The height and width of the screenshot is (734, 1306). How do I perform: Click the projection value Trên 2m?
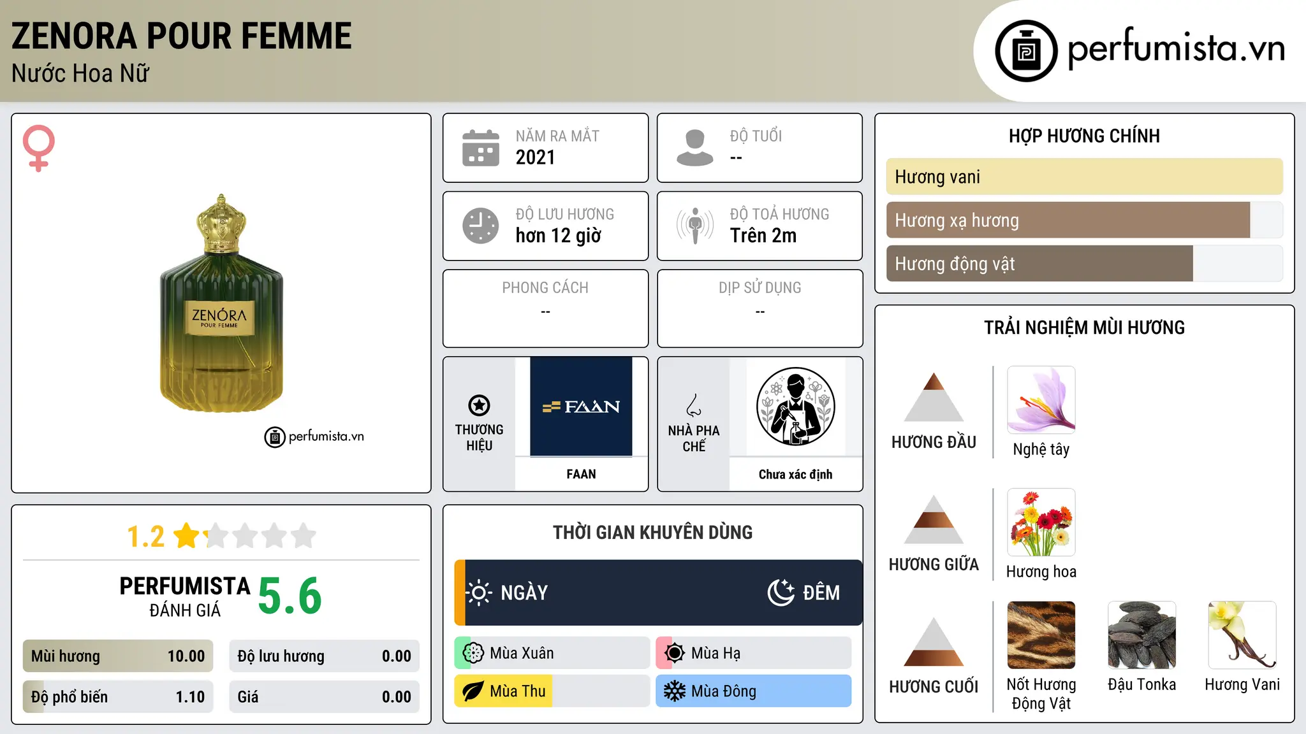coord(763,236)
